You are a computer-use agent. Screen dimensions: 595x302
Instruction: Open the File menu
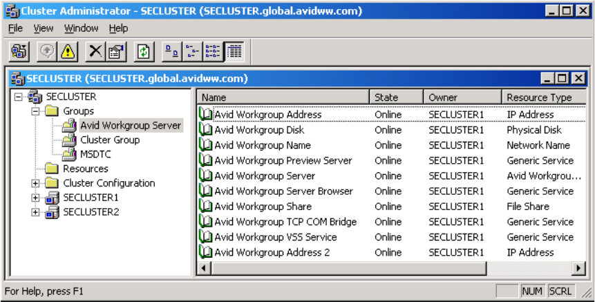pos(16,28)
